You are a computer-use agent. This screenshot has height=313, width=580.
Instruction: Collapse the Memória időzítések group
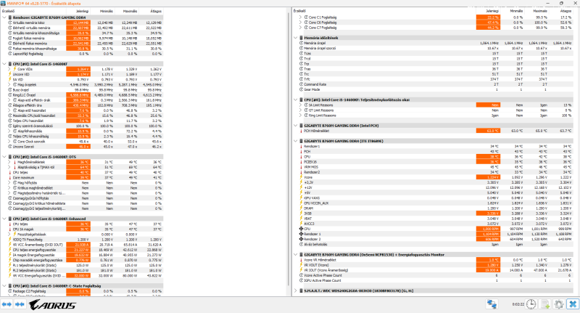(296, 38)
